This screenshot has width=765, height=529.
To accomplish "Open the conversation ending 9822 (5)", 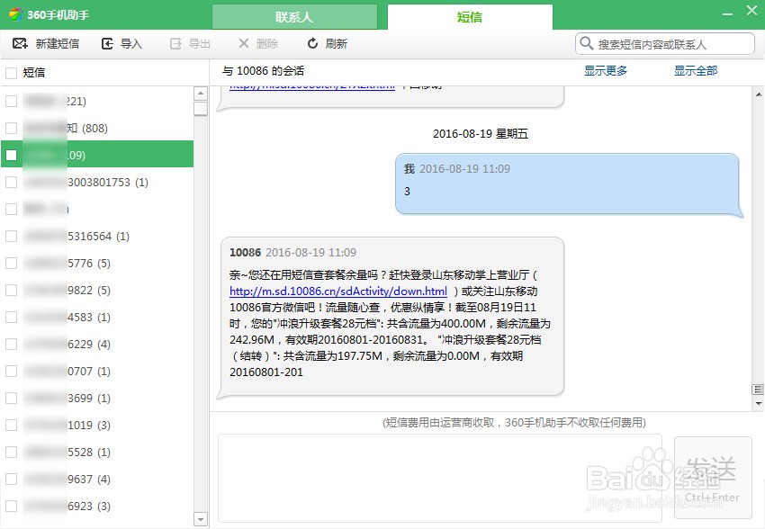I will pyautogui.click(x=97, y=290).
